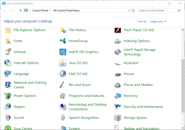This screenshot has width=185, height=130.
Task: Click the Control Panel title bar icon
Action: [4, 4]
